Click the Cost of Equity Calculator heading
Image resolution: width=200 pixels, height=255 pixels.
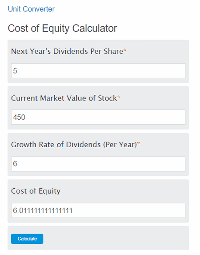(62, 28)
